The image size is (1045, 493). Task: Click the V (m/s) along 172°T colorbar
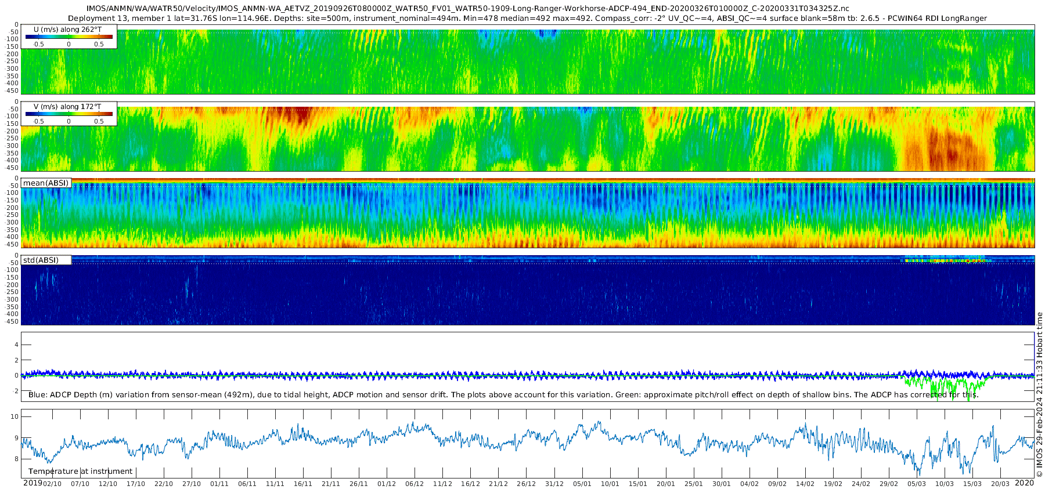pyautogui.click(x=69, y=114)
